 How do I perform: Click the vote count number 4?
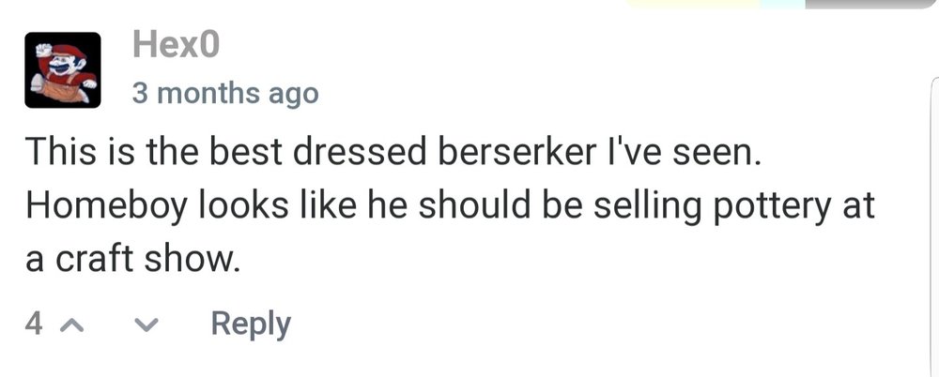[x=35, y=324]
